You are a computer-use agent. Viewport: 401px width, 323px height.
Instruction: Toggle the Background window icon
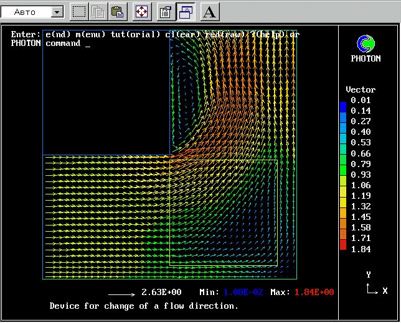(186, 12)
